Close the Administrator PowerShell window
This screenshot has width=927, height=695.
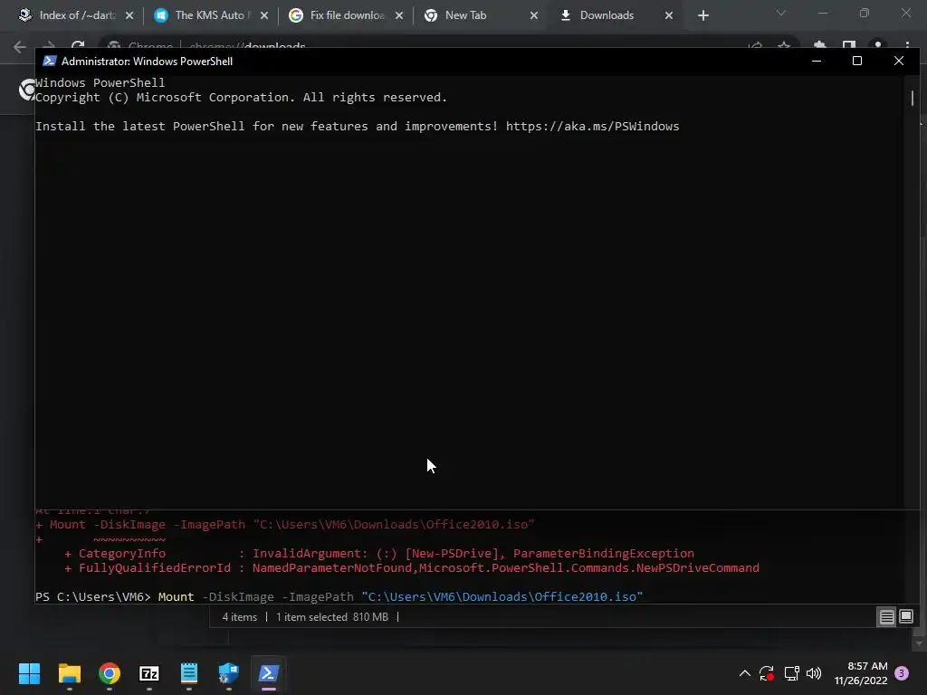coord(899,61)
